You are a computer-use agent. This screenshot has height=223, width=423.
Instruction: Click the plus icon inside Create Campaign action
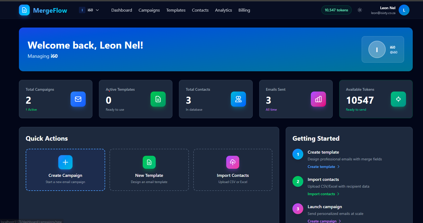tap(65, 162)
